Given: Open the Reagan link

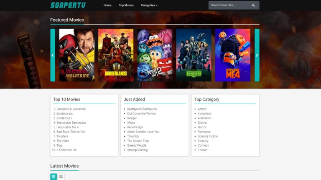Looking at the screenshot, I should (132, 118).
